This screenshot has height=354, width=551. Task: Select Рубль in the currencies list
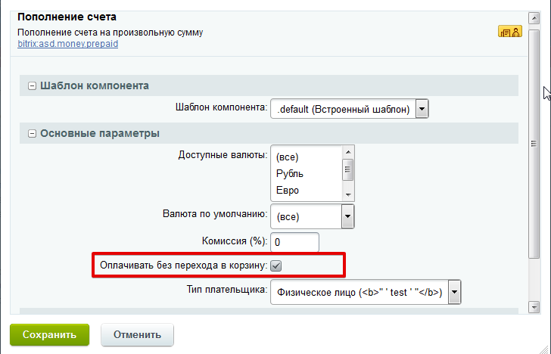[290, 173]
